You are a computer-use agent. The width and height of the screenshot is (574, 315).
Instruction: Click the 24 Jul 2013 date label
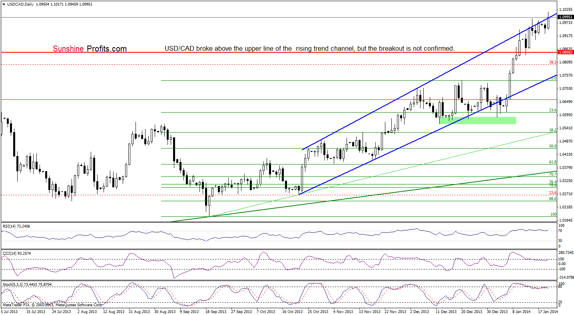62,311
